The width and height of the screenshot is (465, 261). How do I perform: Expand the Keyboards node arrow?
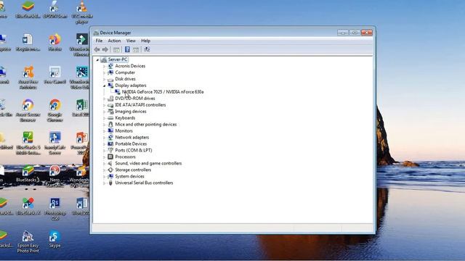[x=104, y=118]
